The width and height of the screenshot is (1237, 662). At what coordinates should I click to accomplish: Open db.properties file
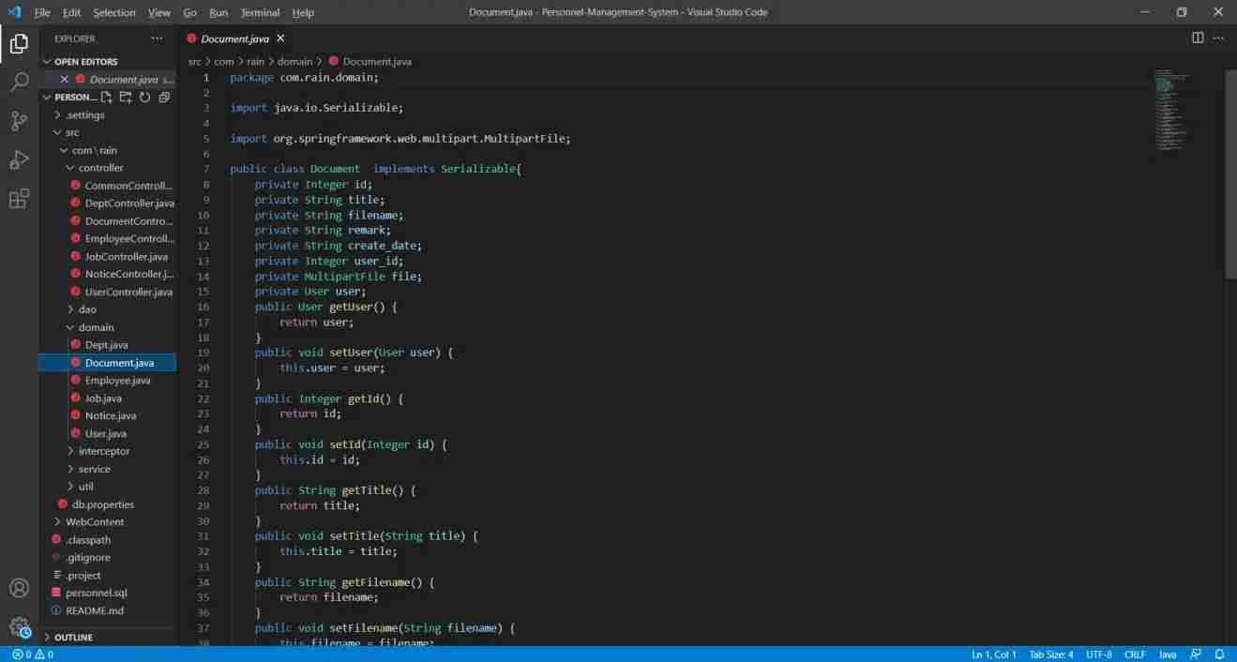coord(109,504)
